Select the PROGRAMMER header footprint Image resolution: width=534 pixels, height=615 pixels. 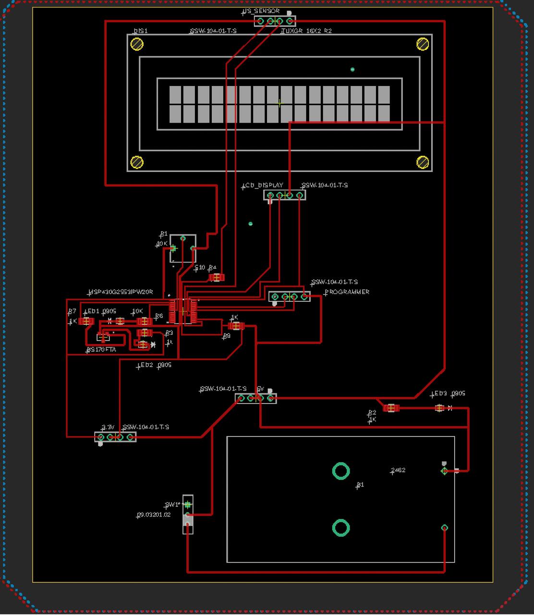[289, 297]
